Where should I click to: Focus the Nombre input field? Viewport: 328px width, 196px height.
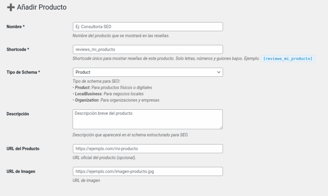pos(148,27)
